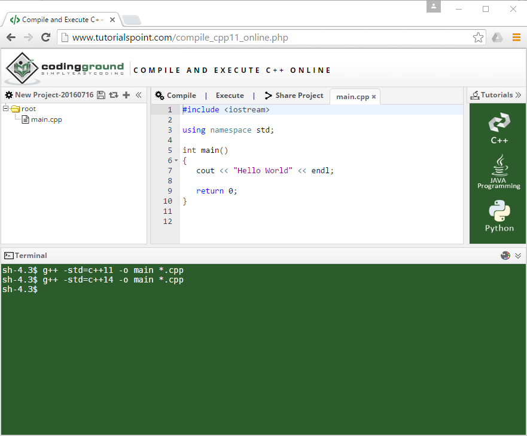This screenshot has height=436, width=527.
Task: Open the Python tutorial icon
Action: pyautogui.click(x=499, y=216)
